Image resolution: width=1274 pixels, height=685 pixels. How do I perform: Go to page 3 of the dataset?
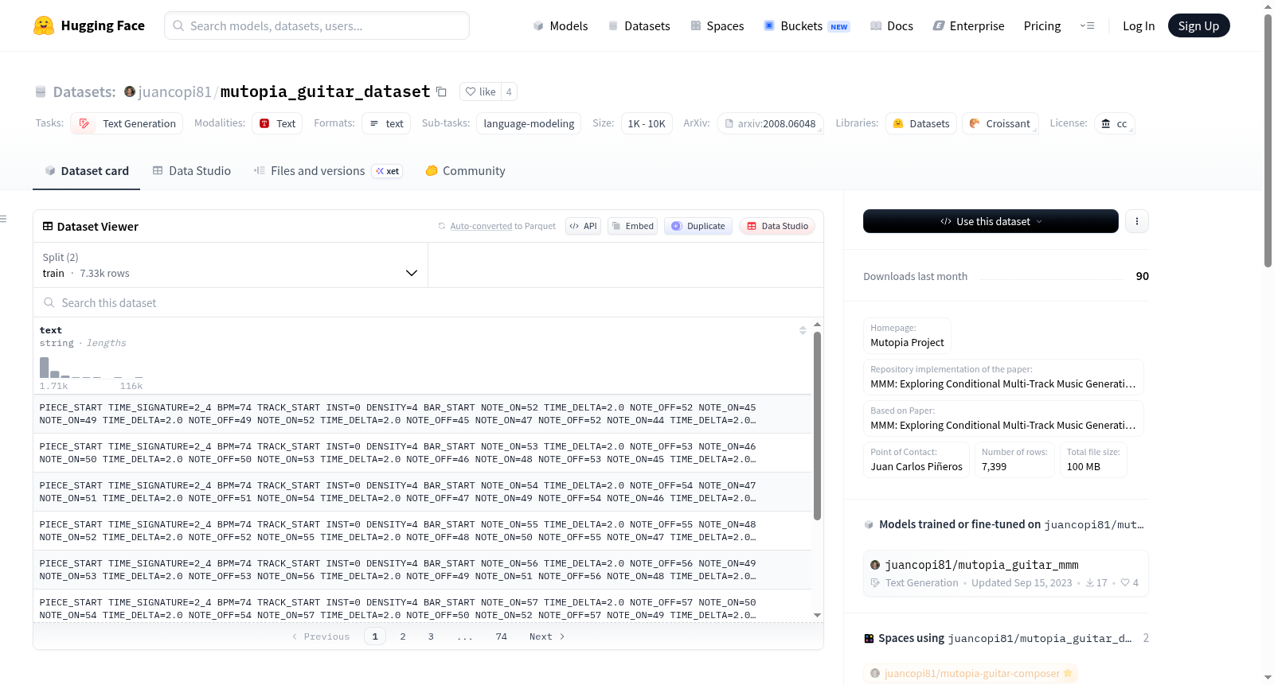click(x=431, y=636)
